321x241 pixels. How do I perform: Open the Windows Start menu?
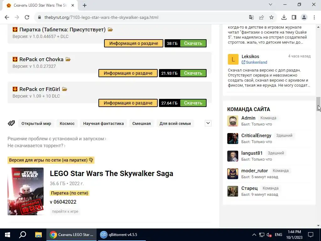point(8,235)
